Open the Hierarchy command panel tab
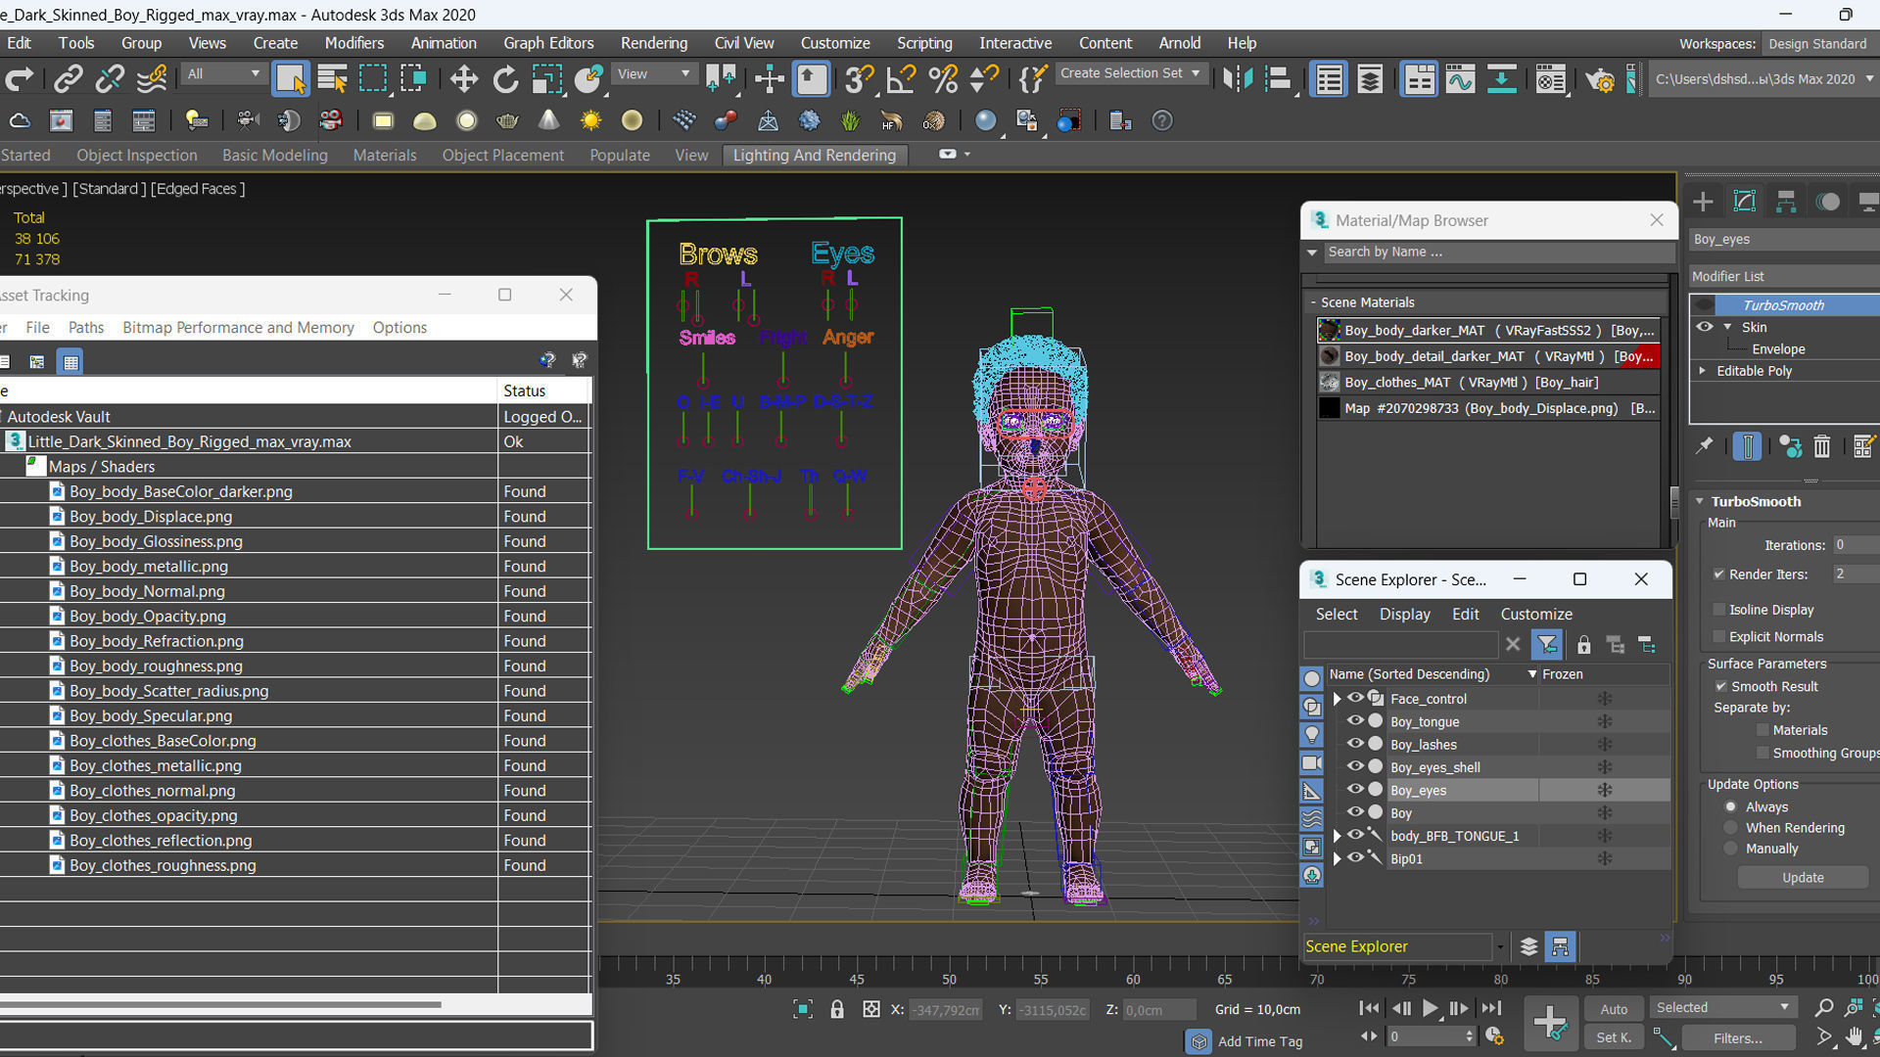The width and height of the screenshot is (1880, 1057). point(1786,202)
